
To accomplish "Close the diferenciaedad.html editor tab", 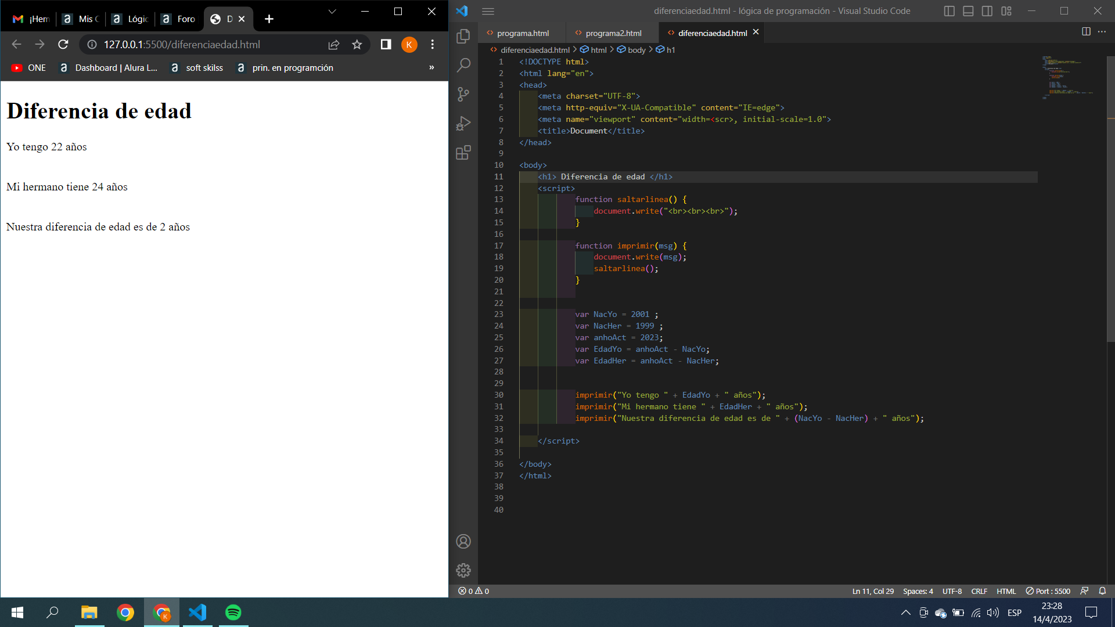I will [x=756, y=33].
